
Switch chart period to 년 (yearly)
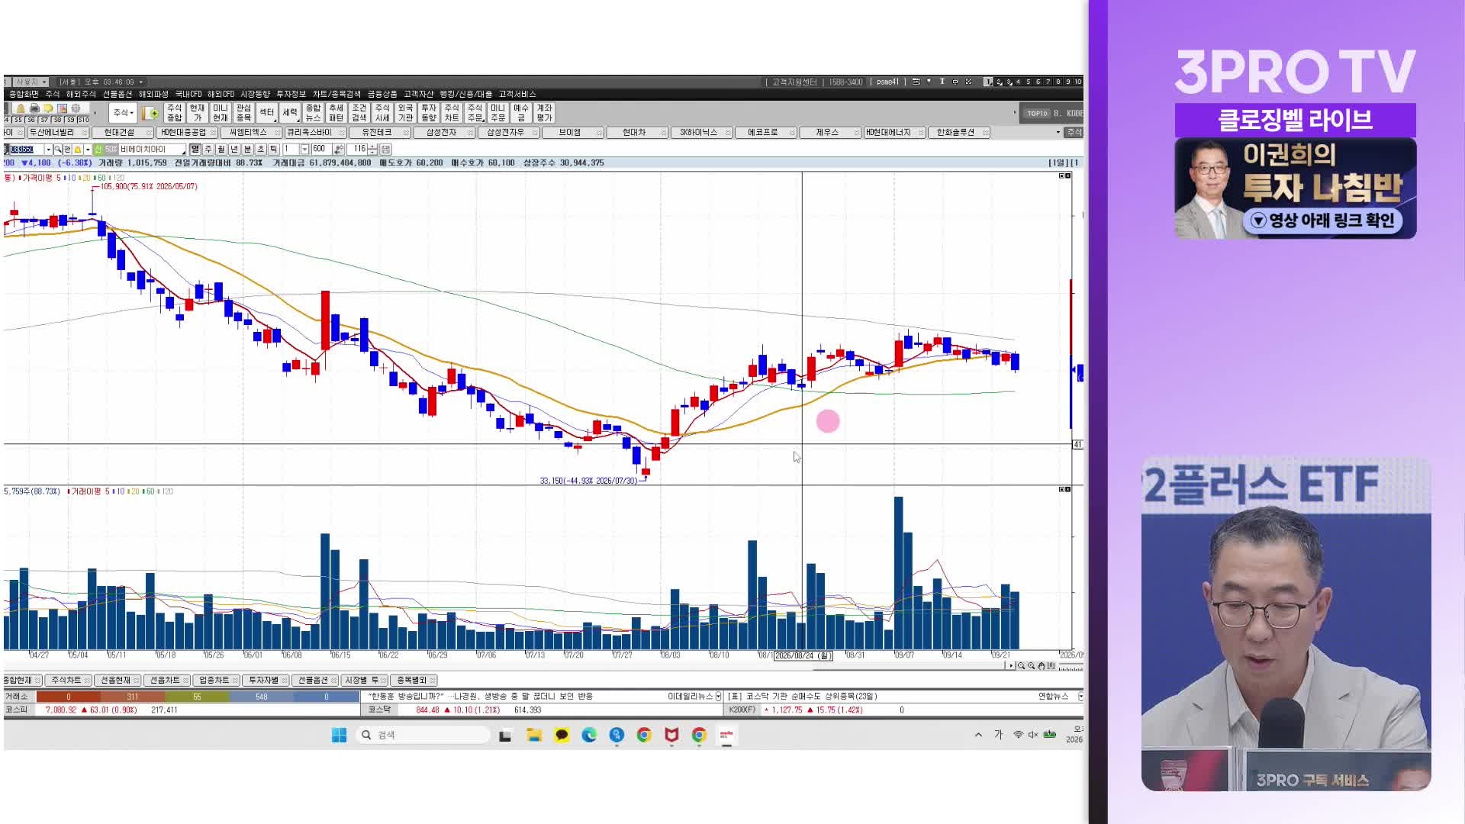point(234,150)
